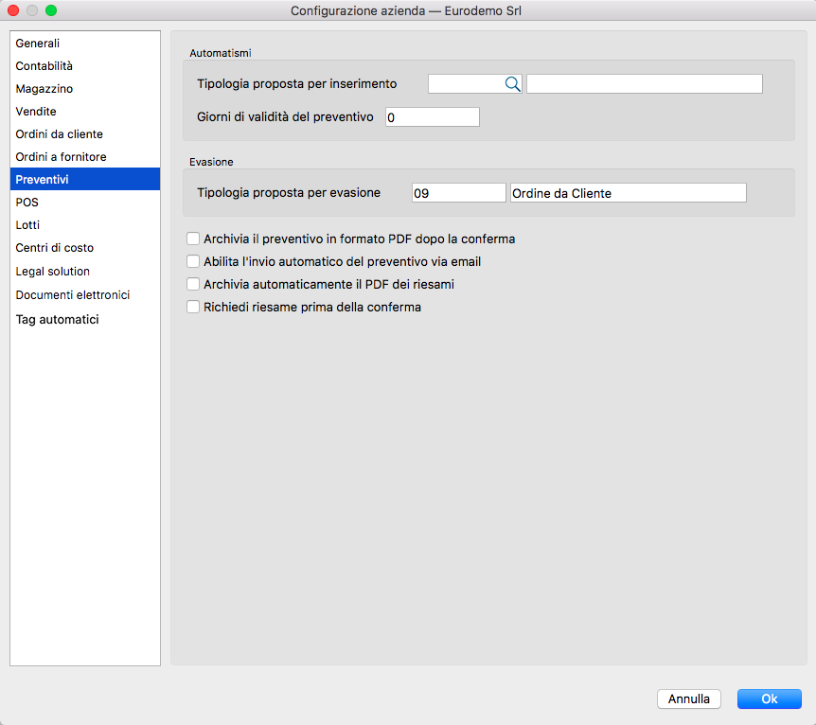Screen dimensions: 816x725
Task: Toggle automatic email sending of preventivo
Action: [193, 262]
